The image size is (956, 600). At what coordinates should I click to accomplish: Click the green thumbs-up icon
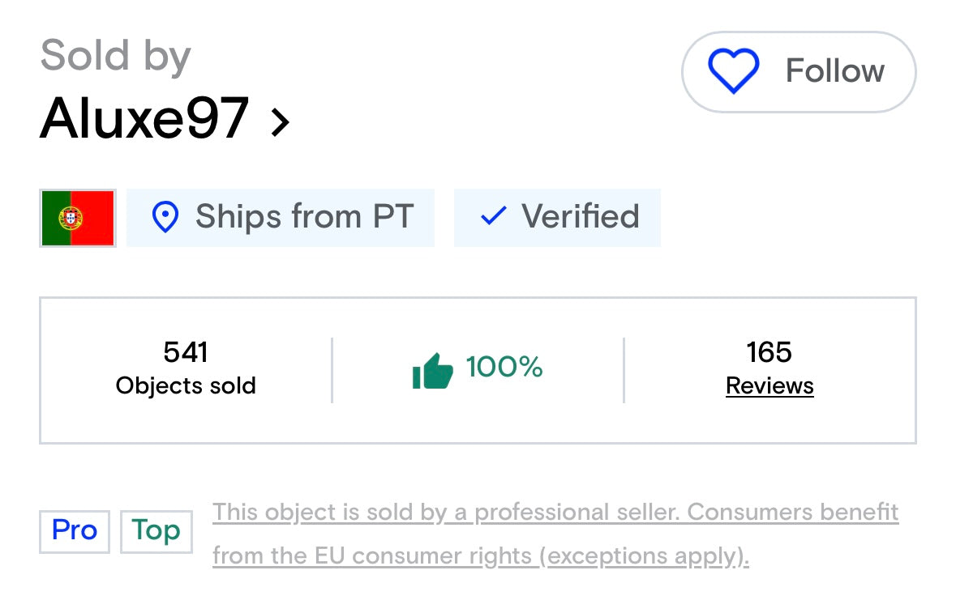(432, 370)
